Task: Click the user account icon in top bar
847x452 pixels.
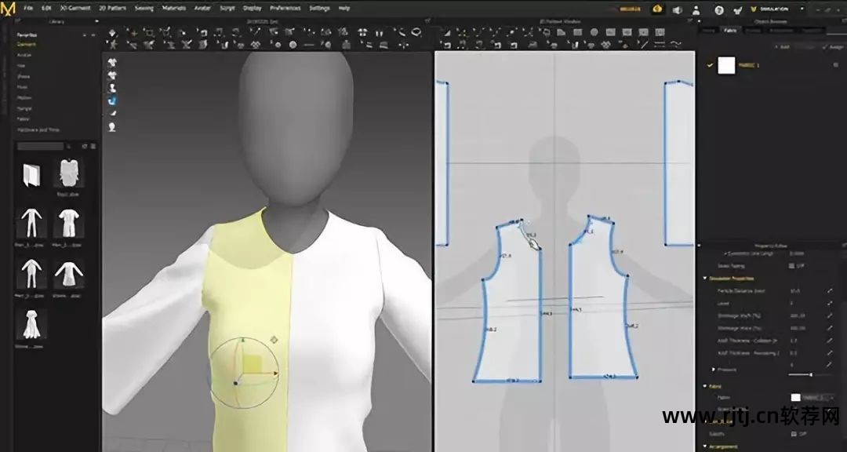Action: point(696,9)
